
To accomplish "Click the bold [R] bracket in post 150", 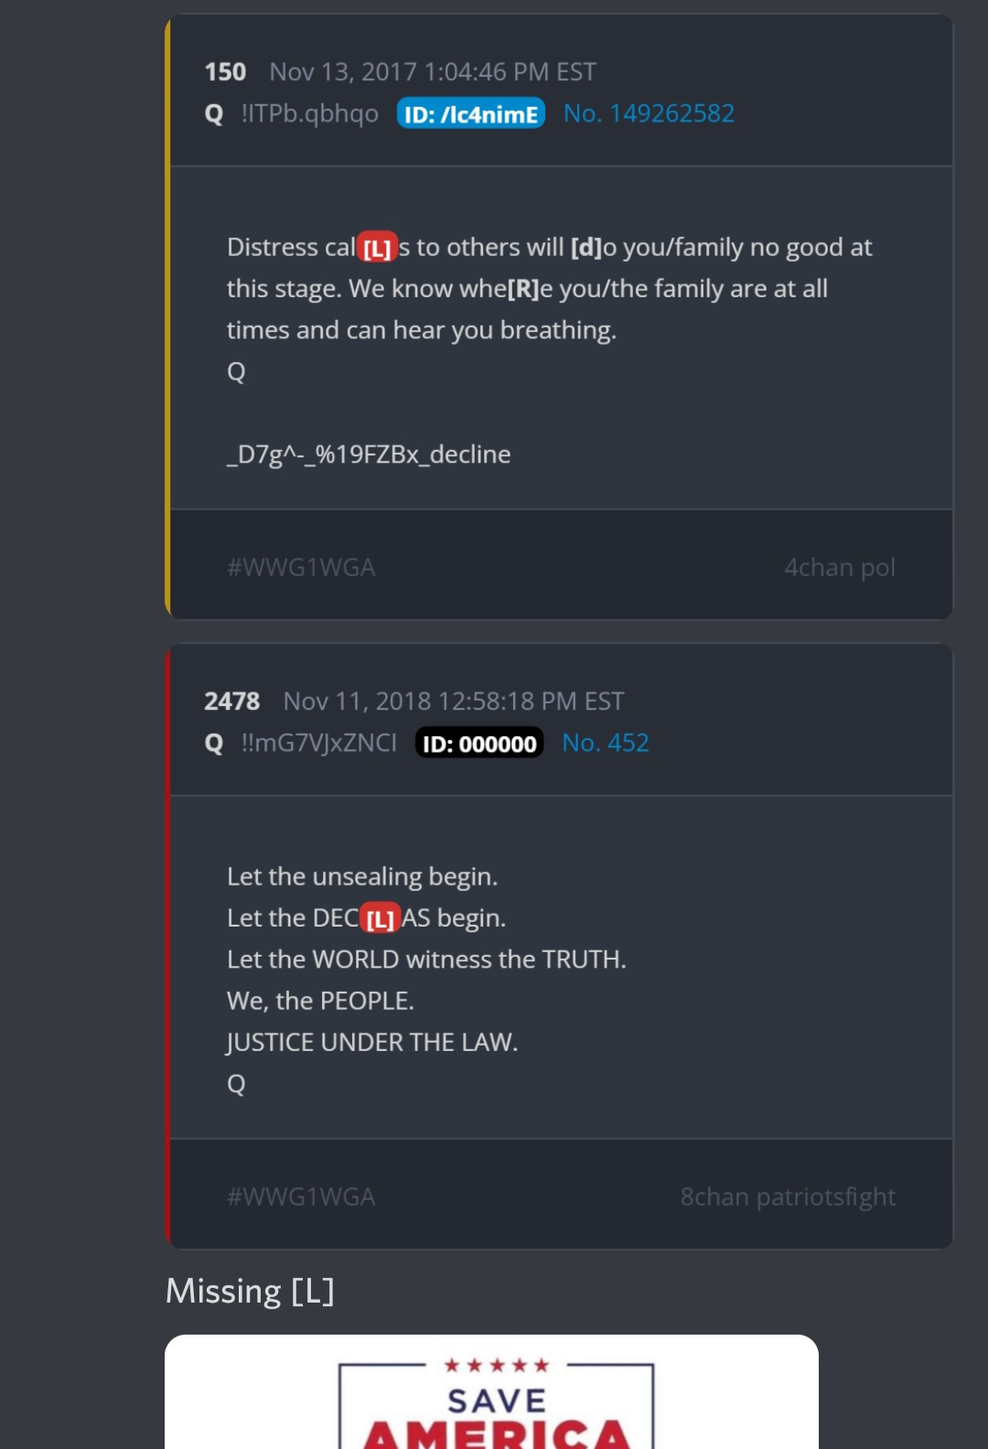I will coord(523,288).
